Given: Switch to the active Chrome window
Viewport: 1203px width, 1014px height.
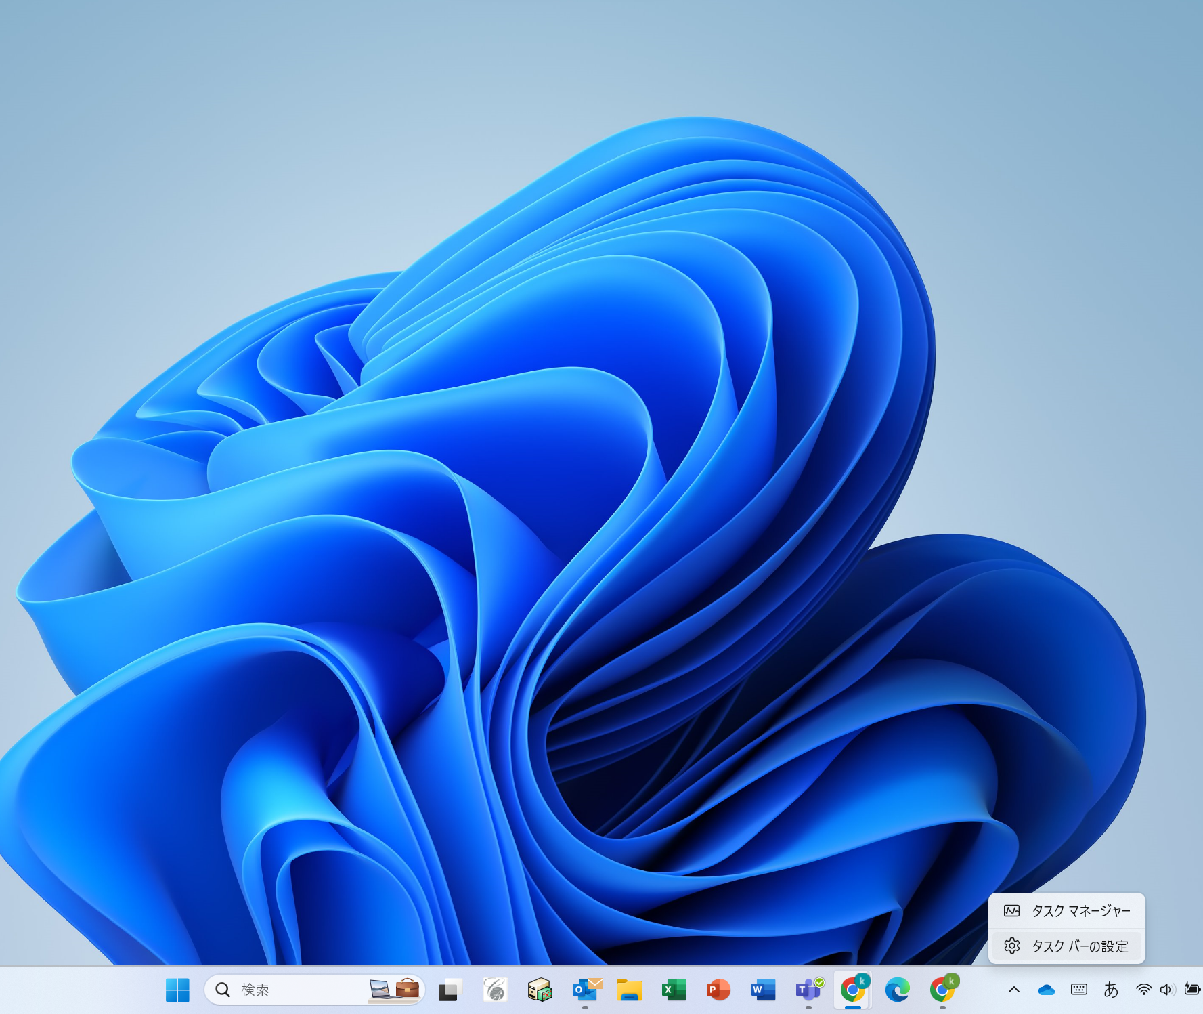Looking at the screenshot, I should point(853,990).
